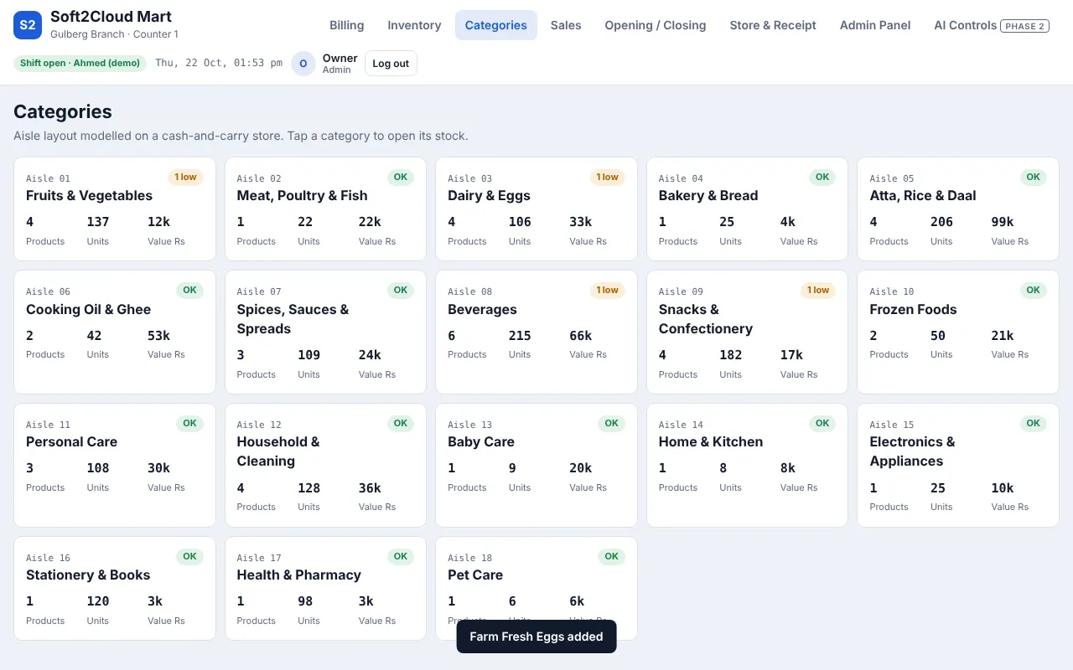The width and height of the screenshot is (1073, 670).
Task: Click the 1 low badge on Snacks & Confectionery
Action: click(x=818, y=291)
